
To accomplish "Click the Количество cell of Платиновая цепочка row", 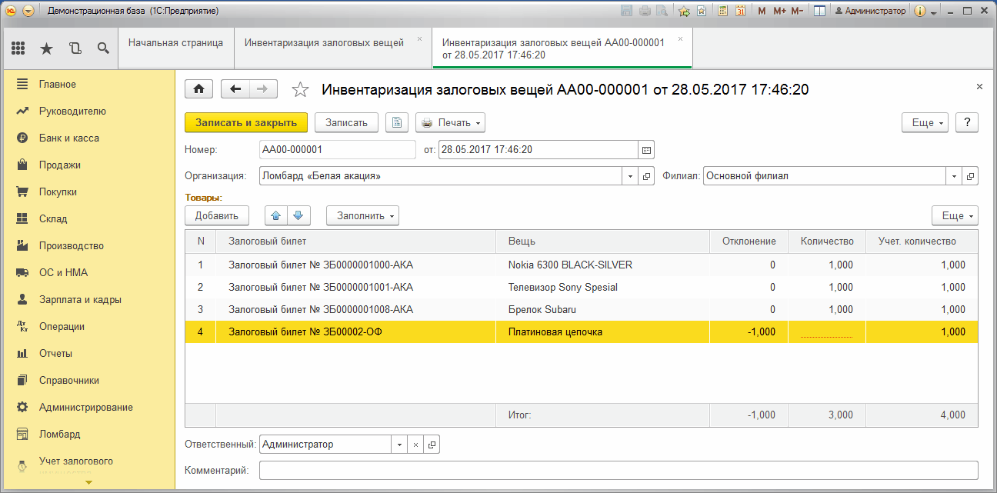I will [827, 331].
